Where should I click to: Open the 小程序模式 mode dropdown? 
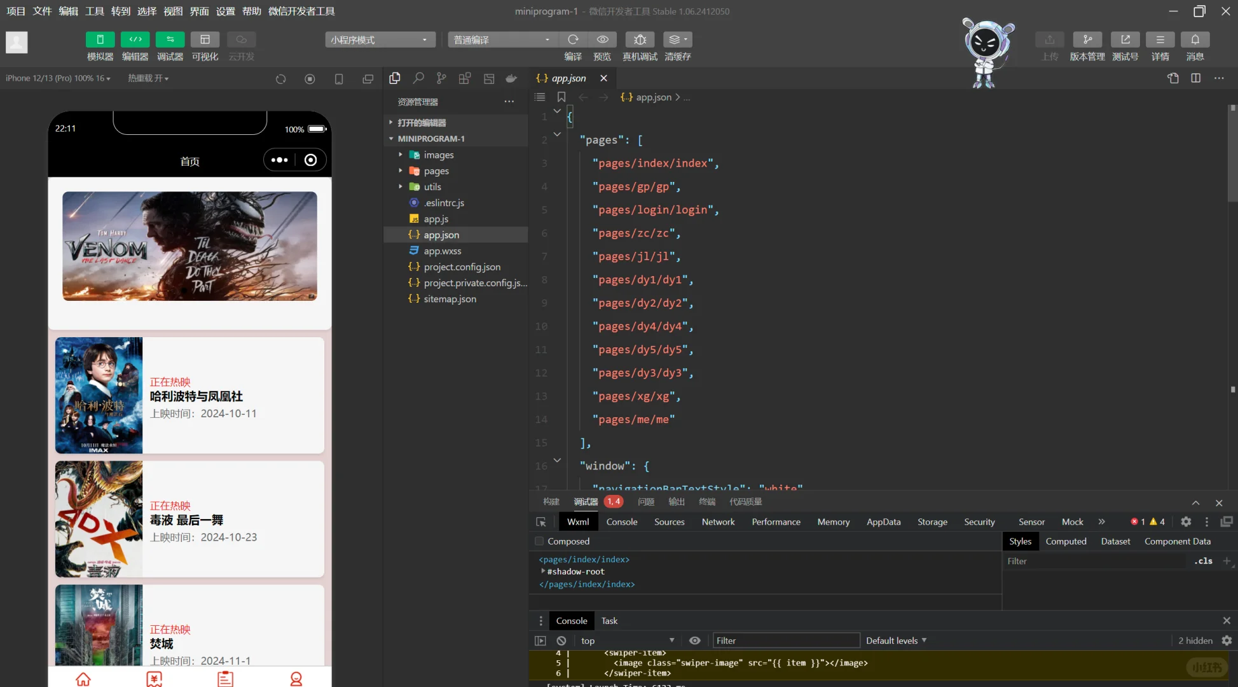tap(380, 39)
